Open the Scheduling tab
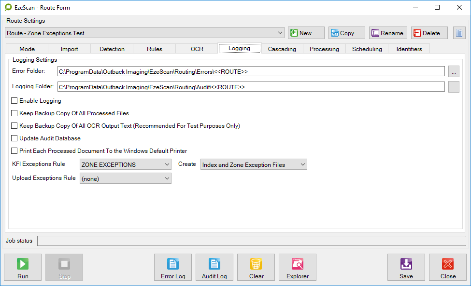The image size is (471, 286). [x=367, y=49]
